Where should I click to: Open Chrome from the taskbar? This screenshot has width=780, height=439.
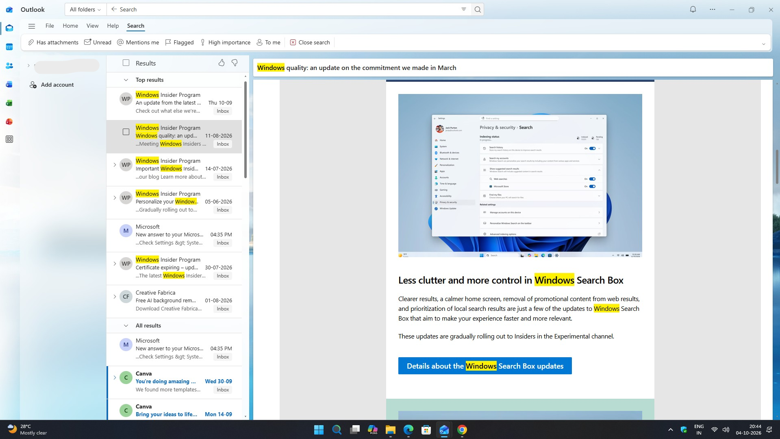tap(462, 430)
